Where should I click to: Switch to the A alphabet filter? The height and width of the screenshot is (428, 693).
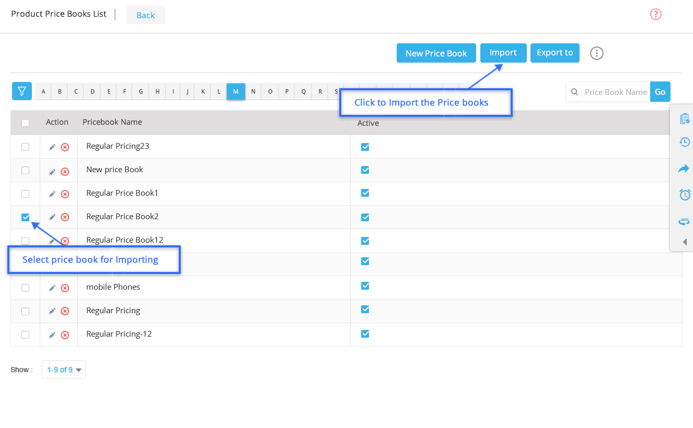[x=43, y=91]
